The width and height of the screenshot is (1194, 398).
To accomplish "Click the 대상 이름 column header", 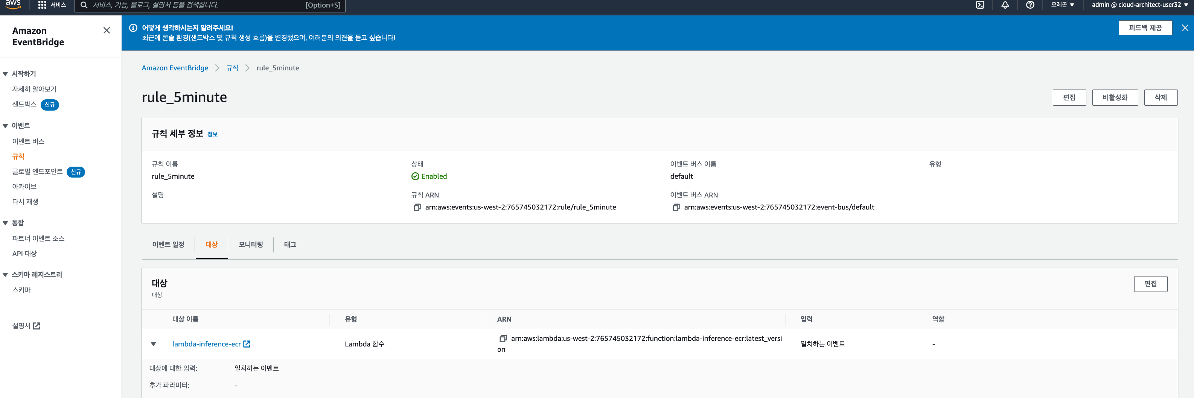I will pyautogui.click(x=185, y=319).
